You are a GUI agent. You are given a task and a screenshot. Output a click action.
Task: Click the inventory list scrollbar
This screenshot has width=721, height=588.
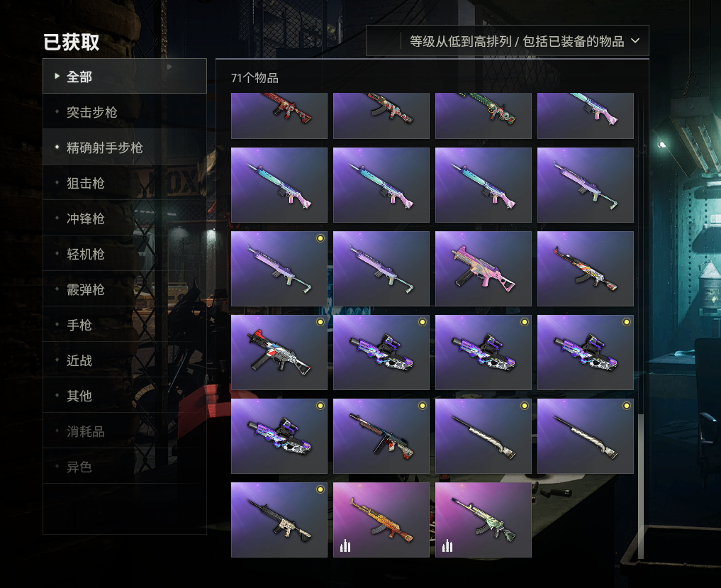coord(640,487)
